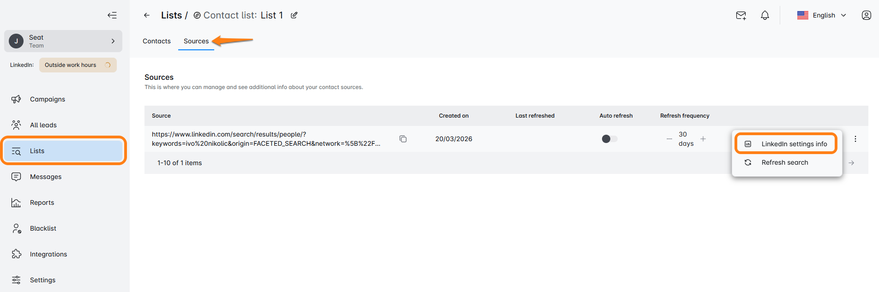Decrease refresh frequency with minus button
Image resolution: width=879 pixels, height=292 pixels.
[669, 139]
